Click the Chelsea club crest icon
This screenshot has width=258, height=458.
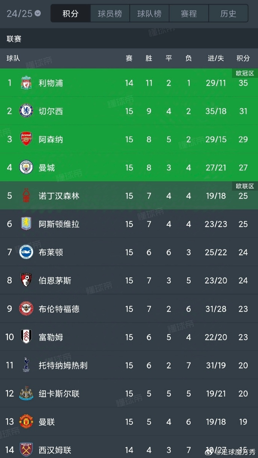coord(26,111)
